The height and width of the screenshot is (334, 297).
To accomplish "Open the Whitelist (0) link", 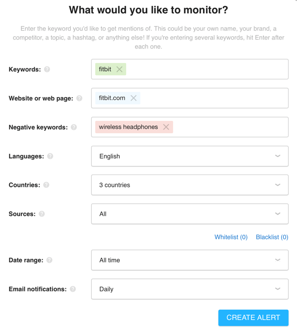I will click(x=231, y=237).
